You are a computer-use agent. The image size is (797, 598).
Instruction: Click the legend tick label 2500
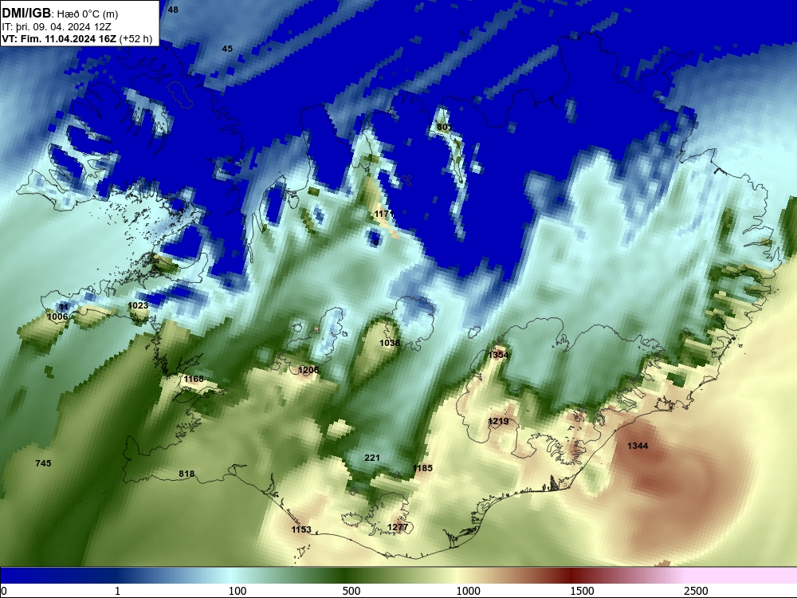coord(696,591)
